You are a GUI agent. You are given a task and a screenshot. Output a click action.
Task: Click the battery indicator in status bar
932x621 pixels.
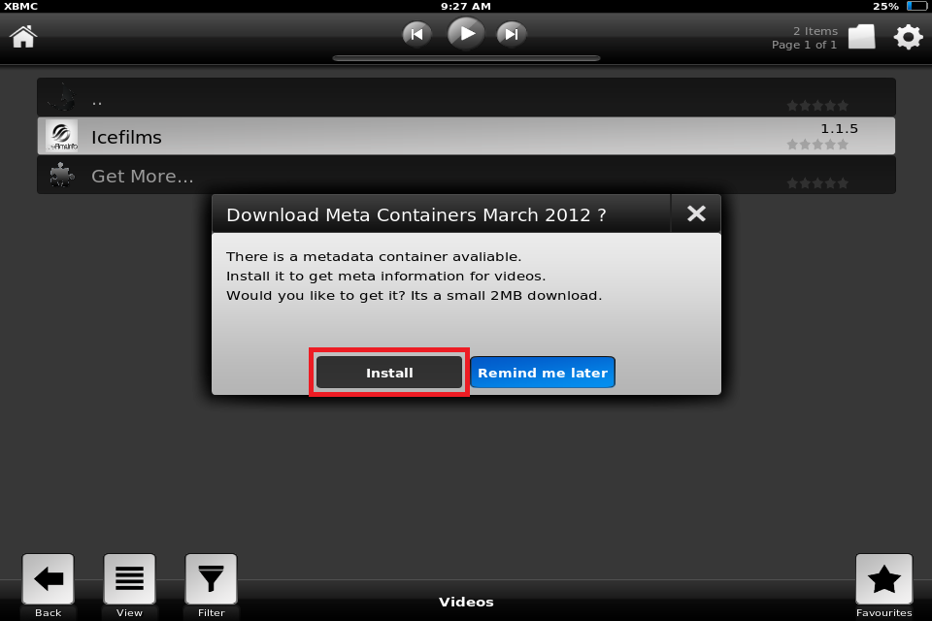916,6
